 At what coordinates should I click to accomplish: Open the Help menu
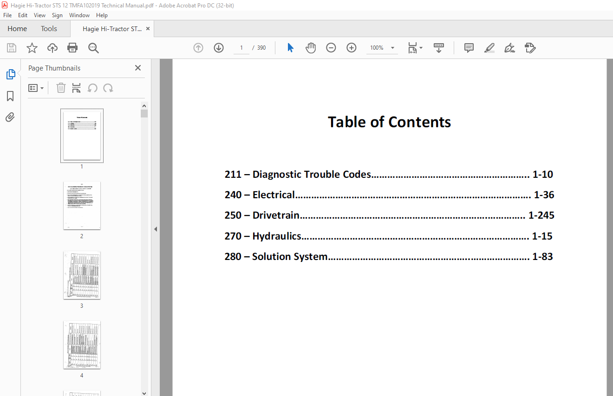tap(102, 15)
